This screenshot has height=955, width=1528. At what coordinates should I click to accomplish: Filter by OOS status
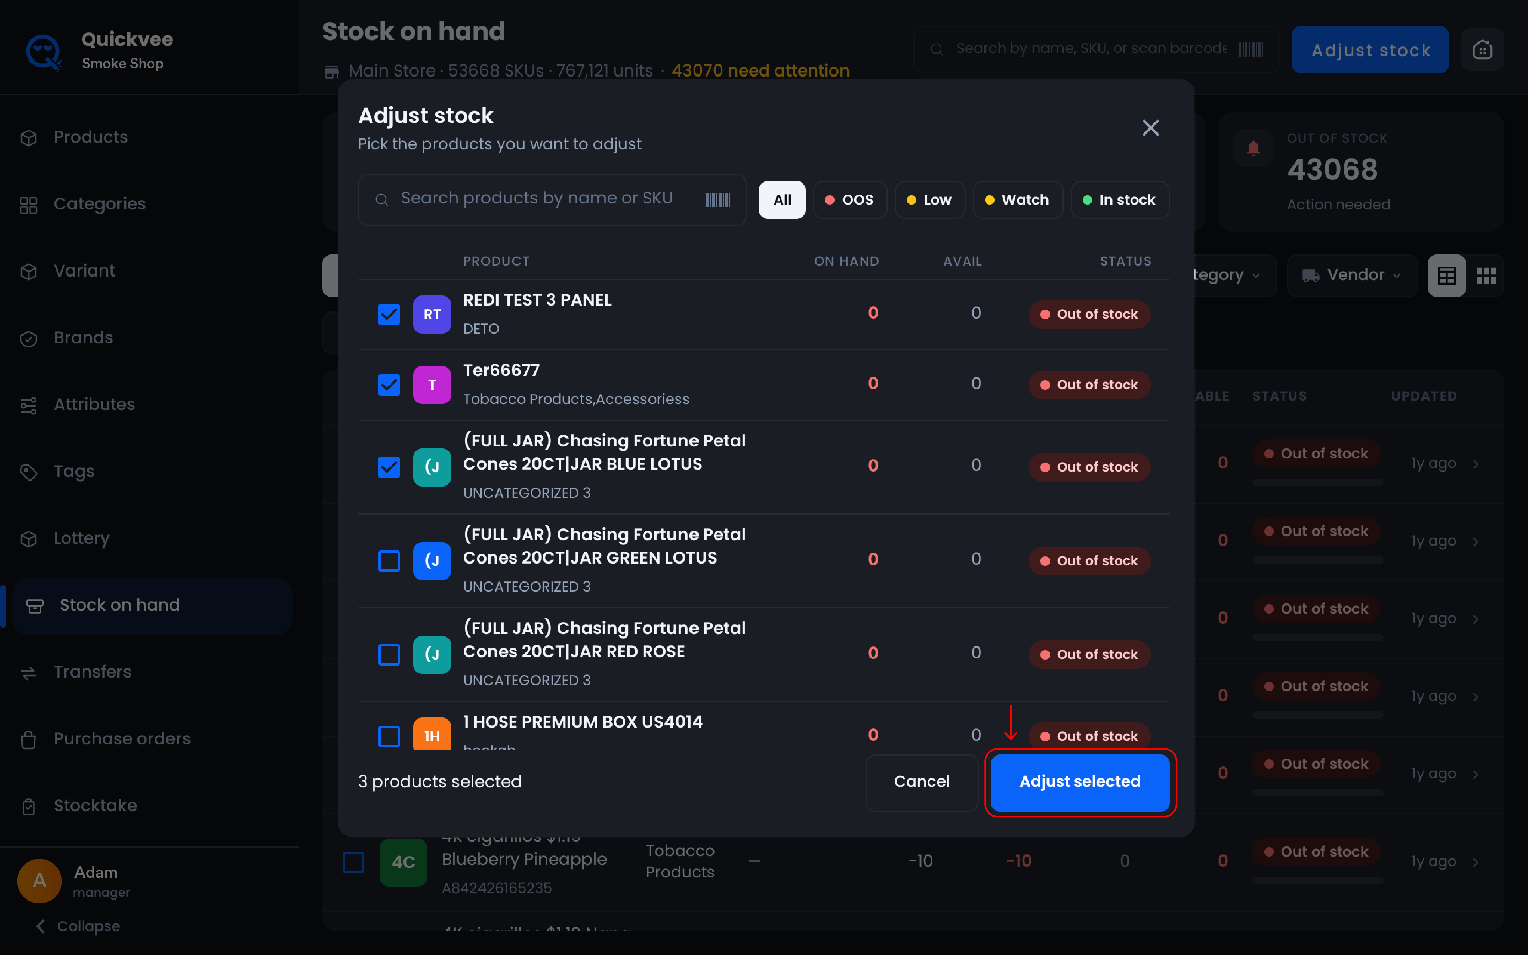pos(849,200)
